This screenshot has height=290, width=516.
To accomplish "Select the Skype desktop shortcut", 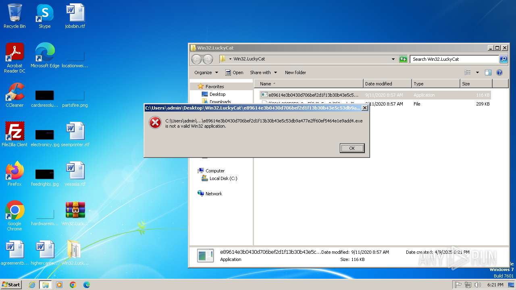I will point(45,16).
